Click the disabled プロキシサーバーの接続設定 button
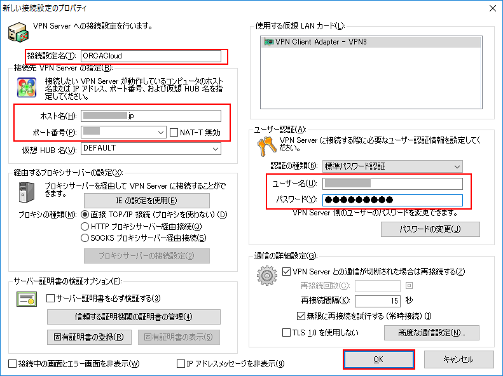The height and width of the screenshot is (376, 503). [x=147, y=256]
